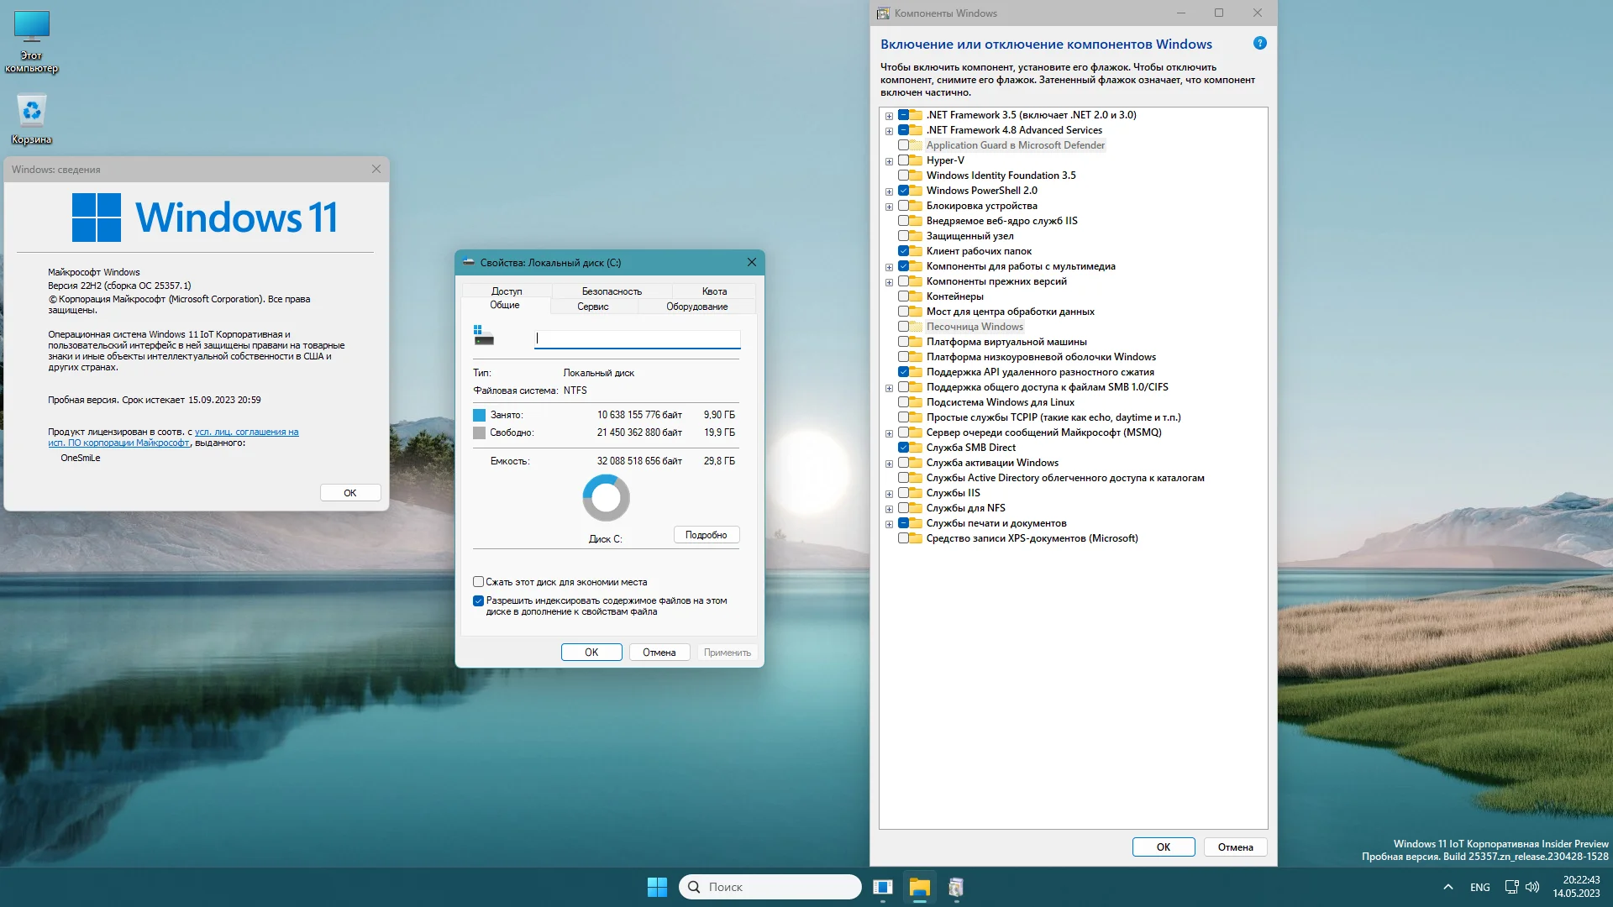1613x907 pixels.
Task: Click the network icon in system tray
Action: [x=1511, y=887]
